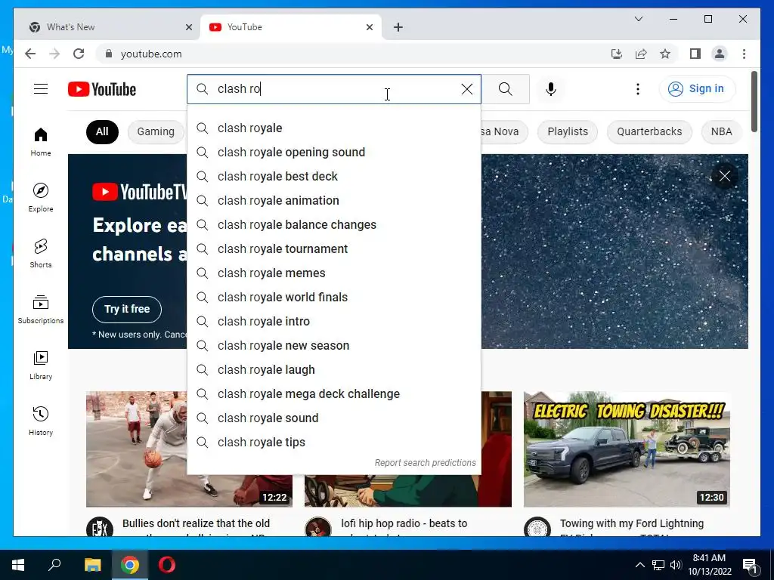Choose suggestion 'clash royale balance changes'
774x580 pixels.
pos(333,225)
